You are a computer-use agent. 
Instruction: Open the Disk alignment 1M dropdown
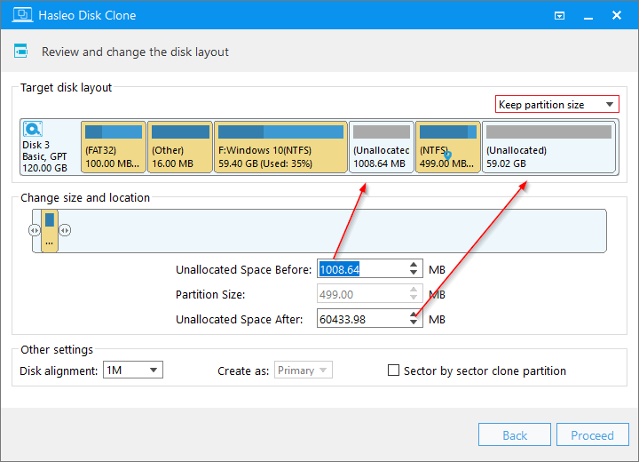(x=133, y=370)
